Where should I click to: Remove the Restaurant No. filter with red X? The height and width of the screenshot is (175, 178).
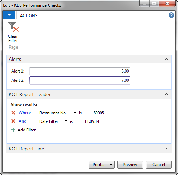[13, 113]
